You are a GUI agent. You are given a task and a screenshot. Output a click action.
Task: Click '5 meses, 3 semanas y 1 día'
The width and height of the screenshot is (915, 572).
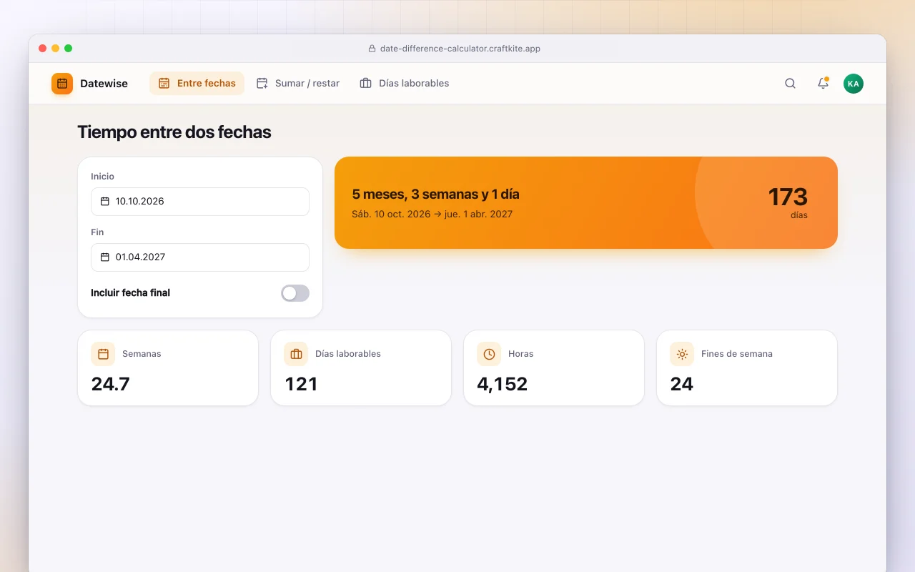[x=435, y=194]
